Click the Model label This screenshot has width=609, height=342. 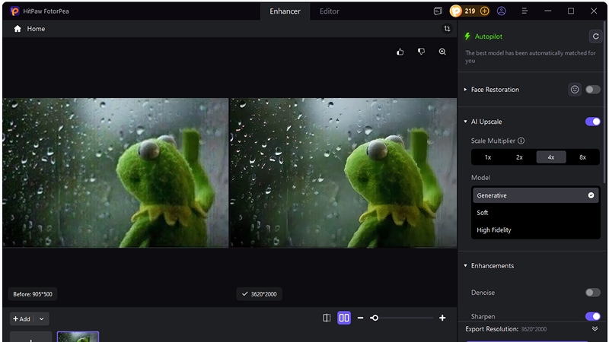[x=480, y=178]
